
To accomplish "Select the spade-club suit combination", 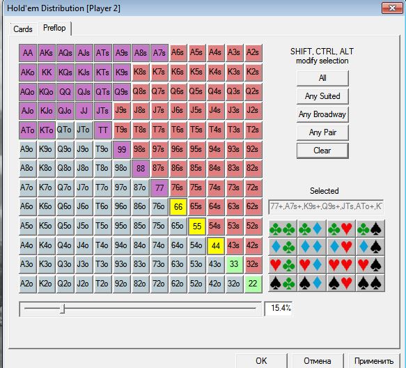I will coord(283,283).
